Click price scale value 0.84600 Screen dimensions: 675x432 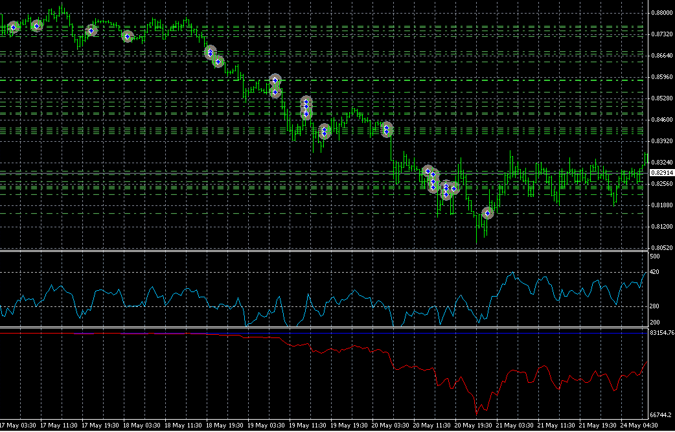[662, 120]
